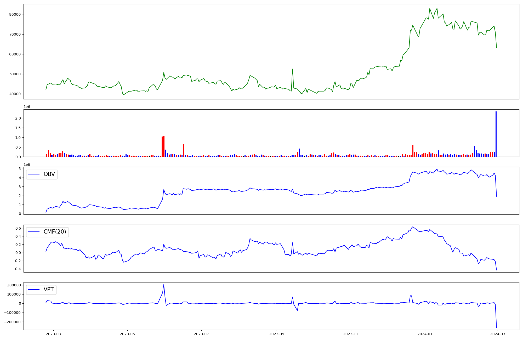Image resolution: width=523 pixels, height=340 pixels.
Task: Click the 2023-09 x-axis date label
Action: pos(277,334)
